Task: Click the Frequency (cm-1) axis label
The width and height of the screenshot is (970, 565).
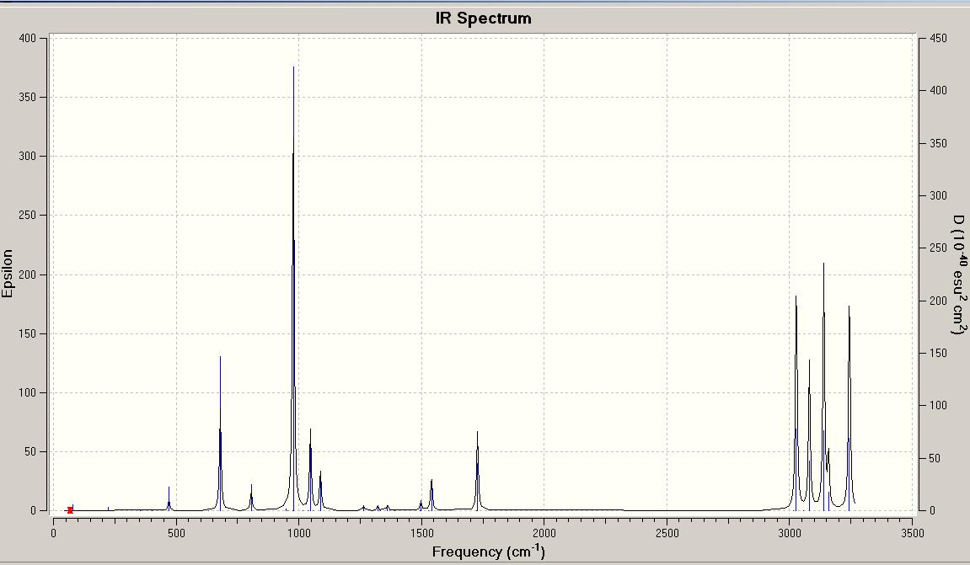Action: [489, 551]
